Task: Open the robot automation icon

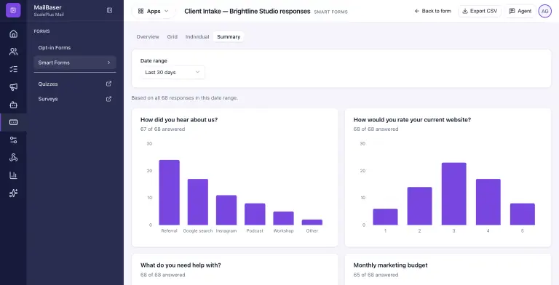Action: coord(13,105)
